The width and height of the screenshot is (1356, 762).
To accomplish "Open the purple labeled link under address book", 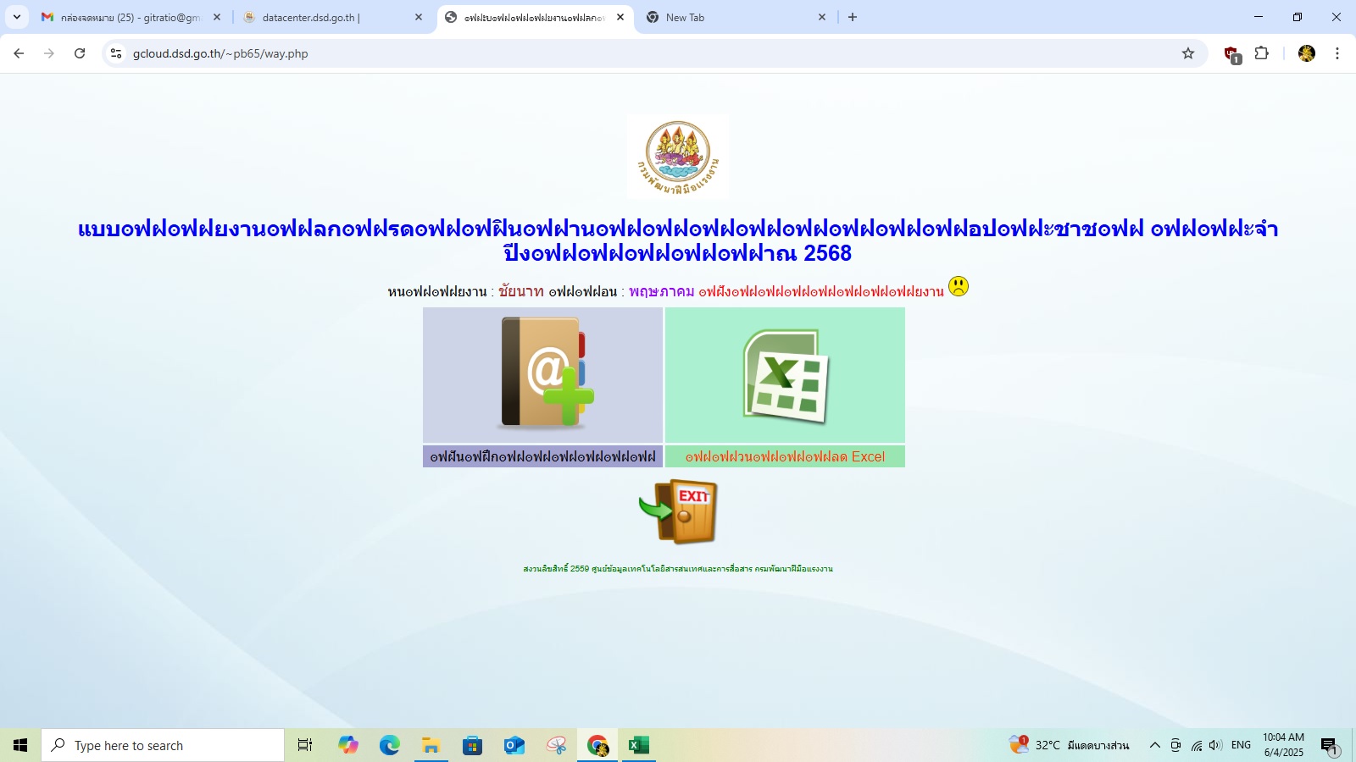I will 542,456.
